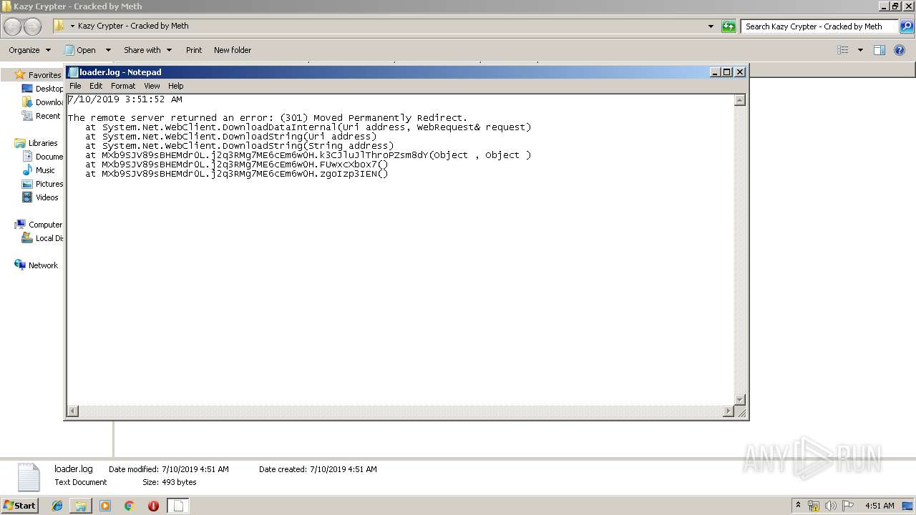Screen dimensions: 916x515
Task: Click Notepad vertical scrollbar up arrow
Action: click(x=741, y=100)
